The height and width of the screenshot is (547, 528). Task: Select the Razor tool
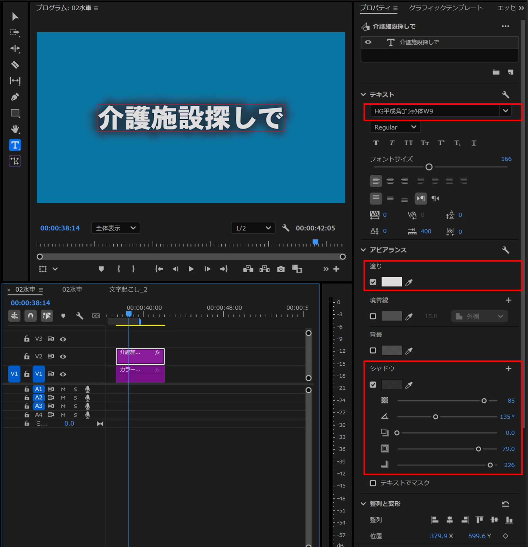point(15,65)
